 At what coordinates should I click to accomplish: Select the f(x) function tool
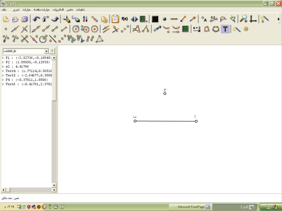[124, 19]
